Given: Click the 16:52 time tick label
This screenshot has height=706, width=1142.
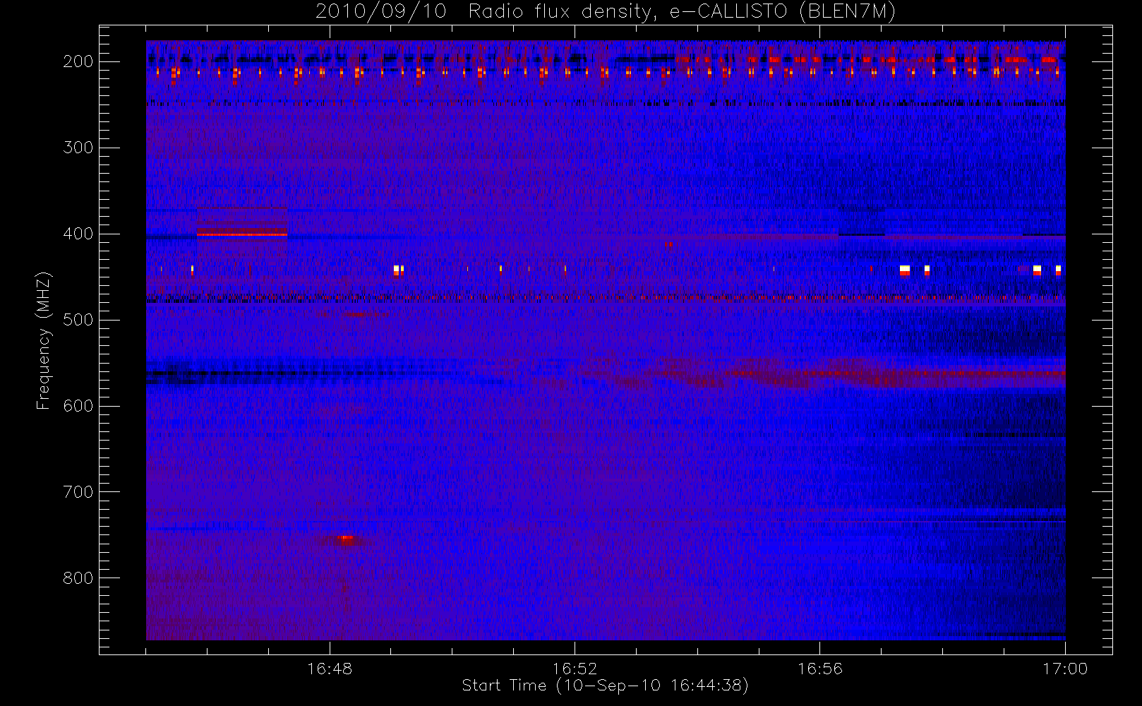Looking at the screenshot, I should pyautogui.click(x=575, y=669).
